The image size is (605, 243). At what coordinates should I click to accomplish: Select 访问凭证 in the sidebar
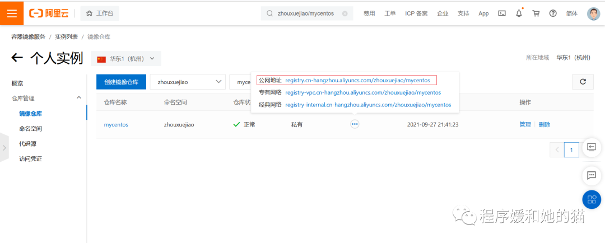[x=30, y=158]
